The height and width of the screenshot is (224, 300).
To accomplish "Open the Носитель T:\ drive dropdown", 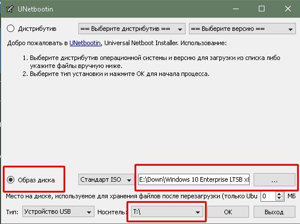I will pyautogui.click(x=167, y=211).
